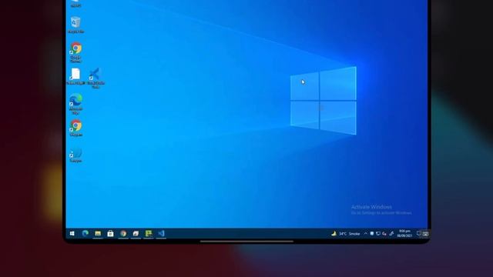Screen dimensions: 493x277
Task: Open the green-yellow app on the taskbar
Action: click(x=149, y=233)
